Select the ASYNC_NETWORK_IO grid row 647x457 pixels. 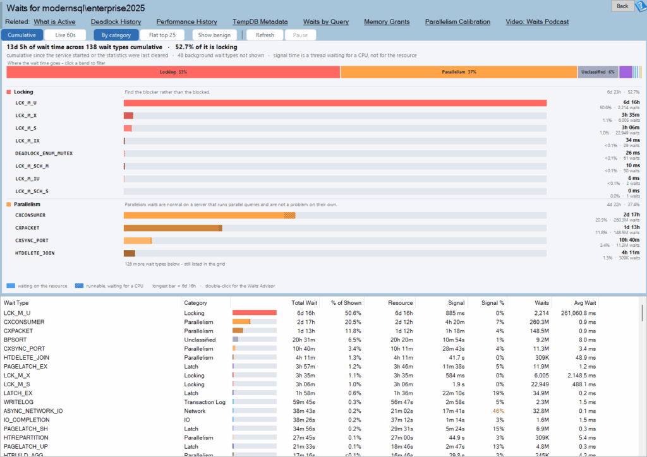click(x=300, y=412)
